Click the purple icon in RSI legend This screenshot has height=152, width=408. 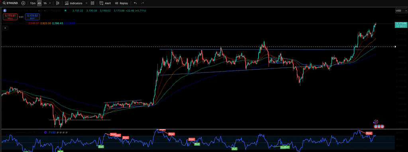[x=45, y=133]
